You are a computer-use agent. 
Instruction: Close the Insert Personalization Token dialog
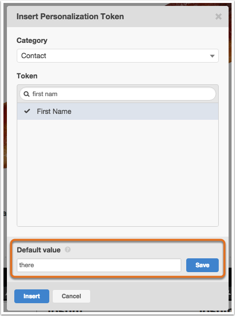click(218, 17)
